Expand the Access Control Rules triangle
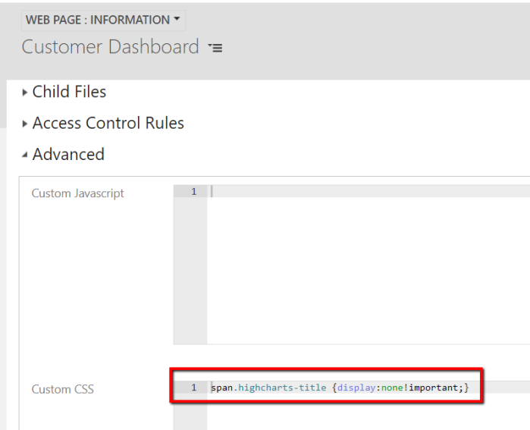 click(x=25, y=124)
